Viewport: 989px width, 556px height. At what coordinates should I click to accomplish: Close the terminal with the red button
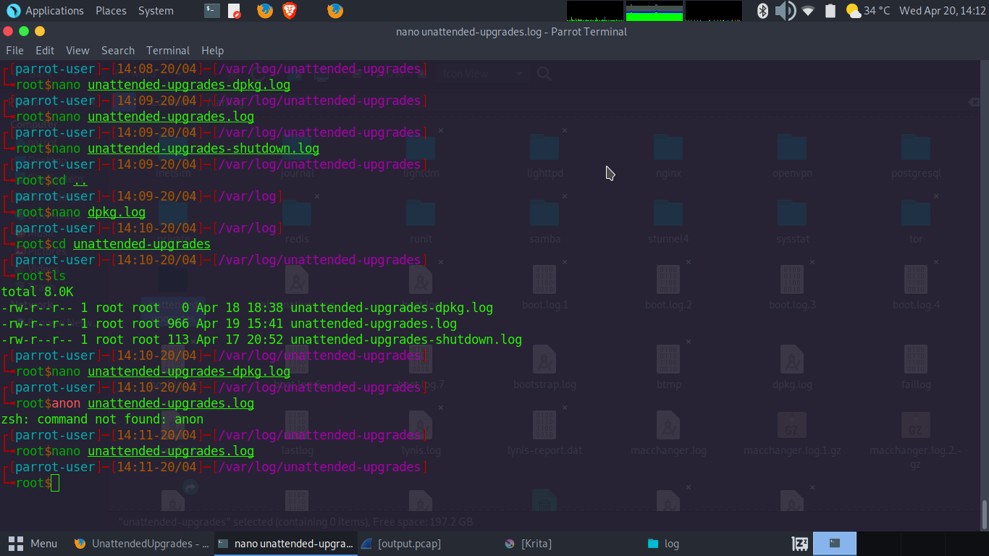tap(8, 31)
